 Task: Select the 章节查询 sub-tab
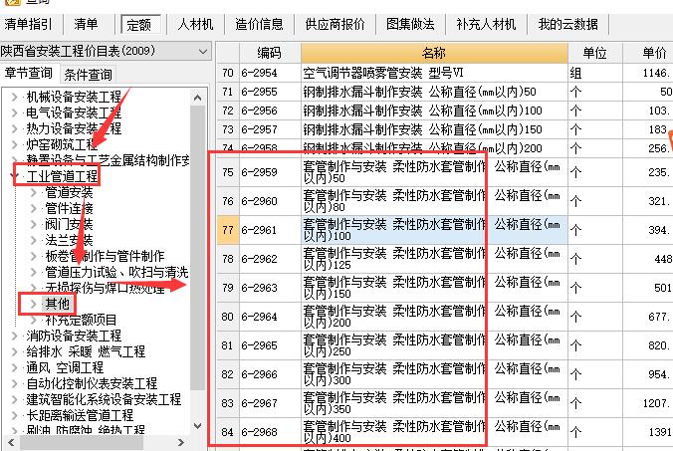[28, 74]
